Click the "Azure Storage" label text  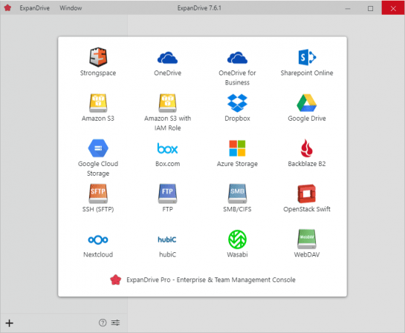click(x=237, y=164)
